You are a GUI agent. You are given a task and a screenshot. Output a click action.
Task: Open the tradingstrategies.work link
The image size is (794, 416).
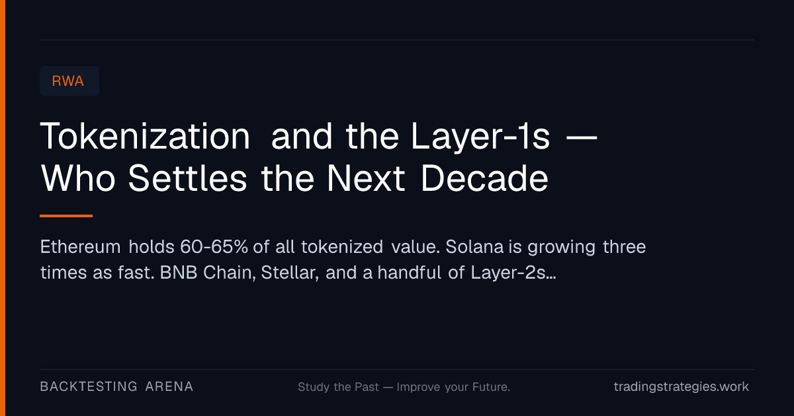682,387
